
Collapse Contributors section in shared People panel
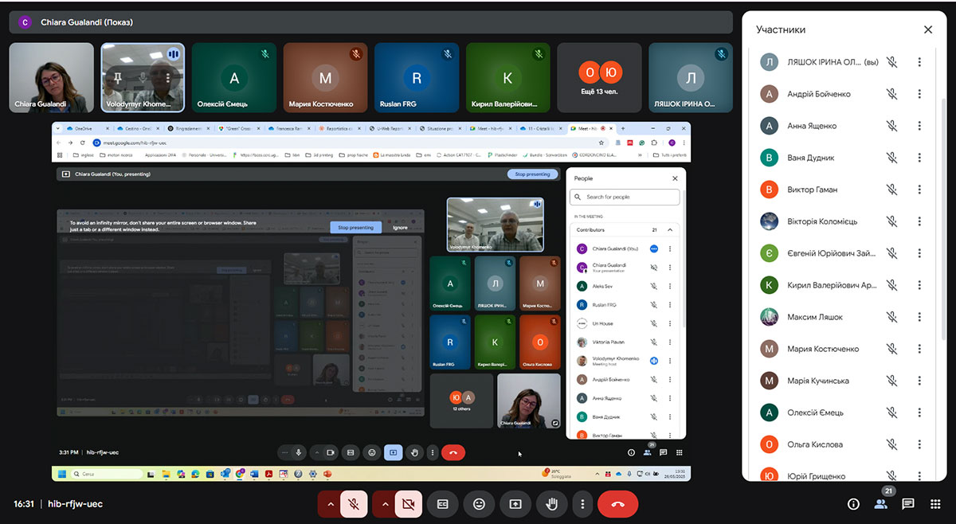coord(669,229)
